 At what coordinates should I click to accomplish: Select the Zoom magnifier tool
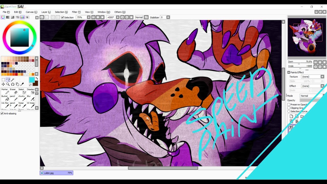[8, 84]
